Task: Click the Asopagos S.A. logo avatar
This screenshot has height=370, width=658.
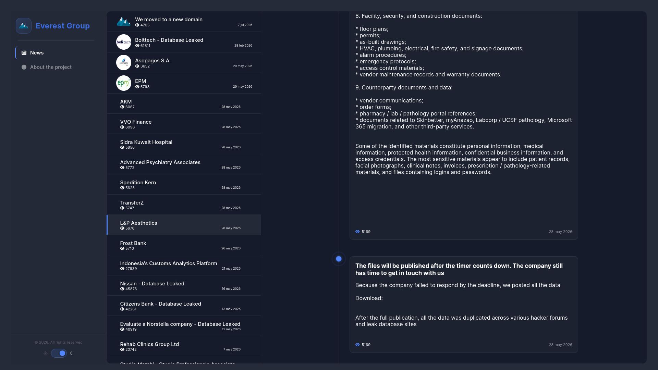Action: [124, 63]
